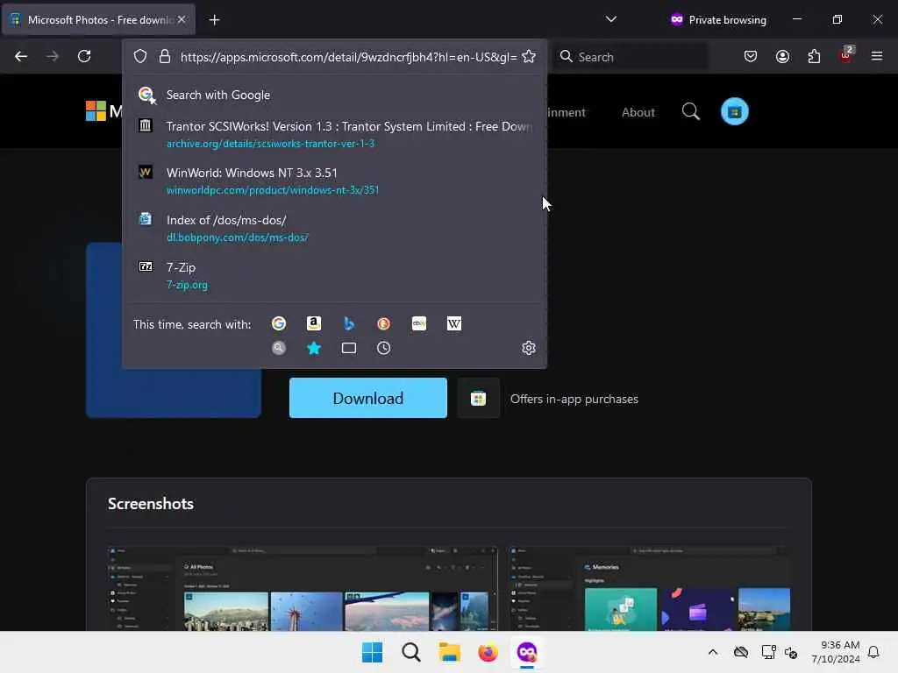Open Trantor SCSIWorks archive.org suggestion
Image resolution: width=898 pixels, height=673 pixels.
334,134
